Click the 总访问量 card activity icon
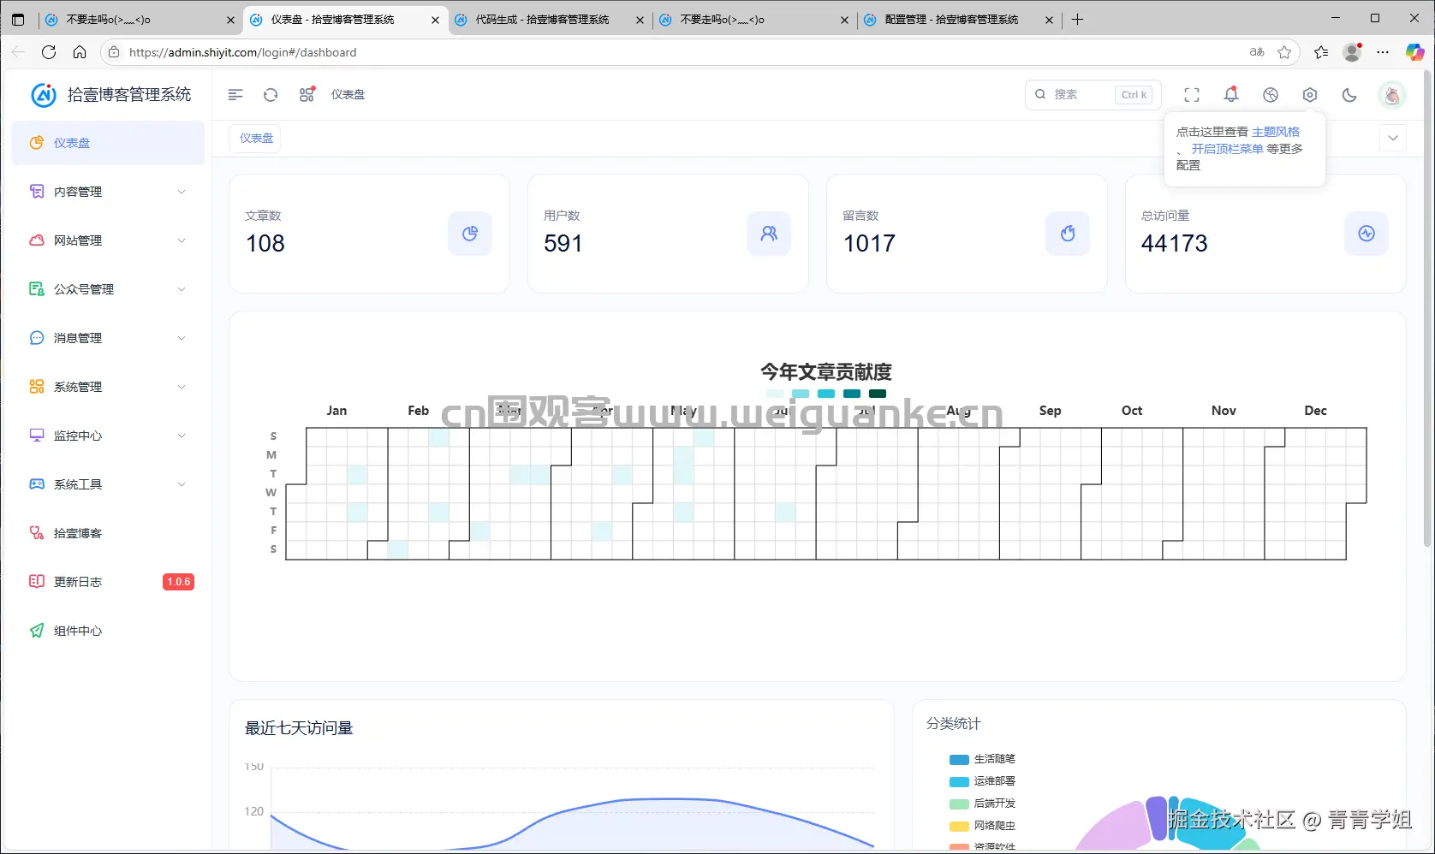 pyautogui.click(x=1367, y=234)
